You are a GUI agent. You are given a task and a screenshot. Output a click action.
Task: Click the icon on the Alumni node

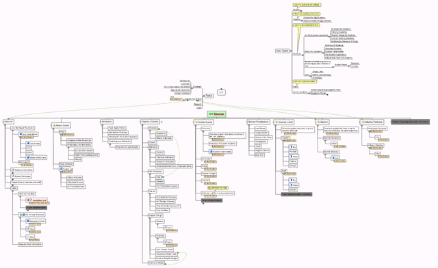pyautogui.click(x=318, y=122)
